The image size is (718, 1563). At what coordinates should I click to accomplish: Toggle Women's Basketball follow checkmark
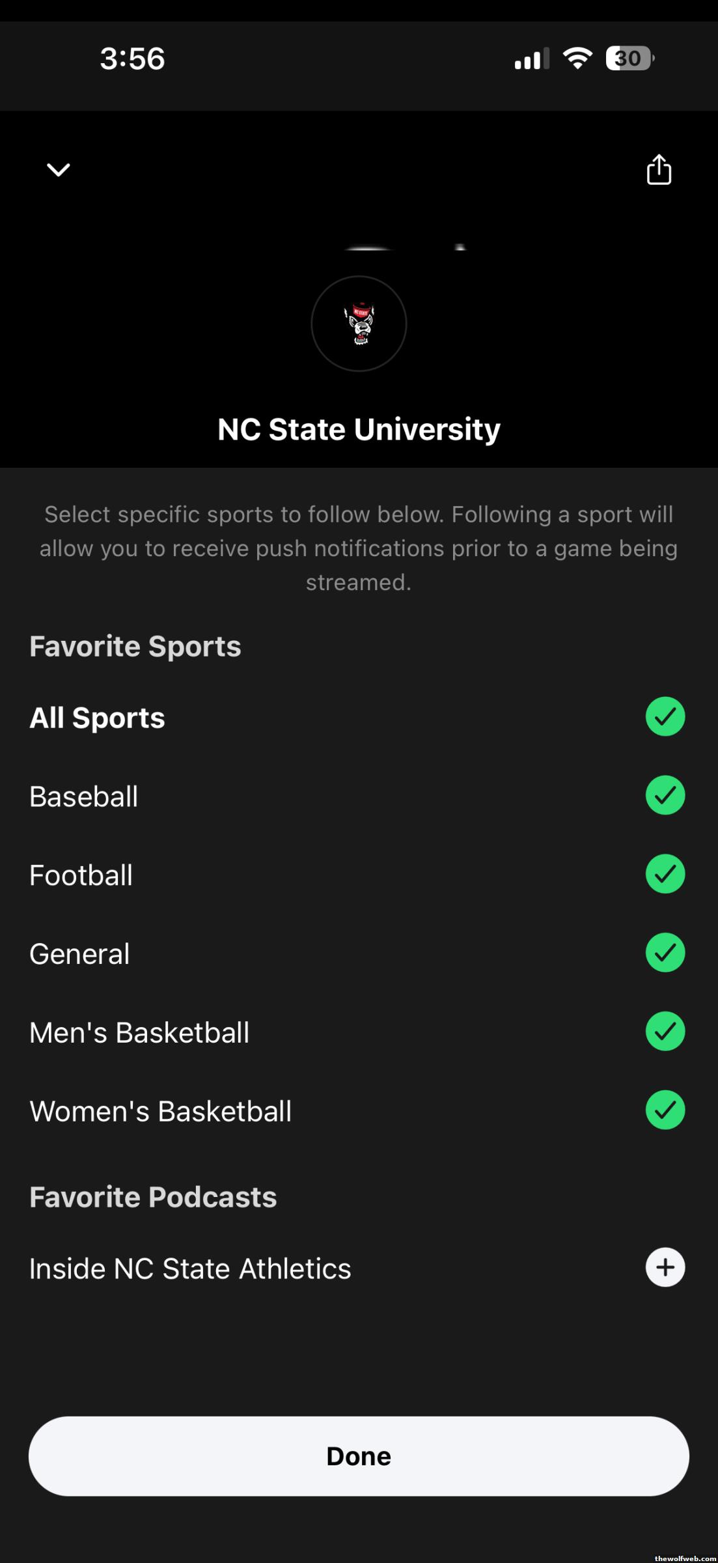click(x=665, y=1110)
